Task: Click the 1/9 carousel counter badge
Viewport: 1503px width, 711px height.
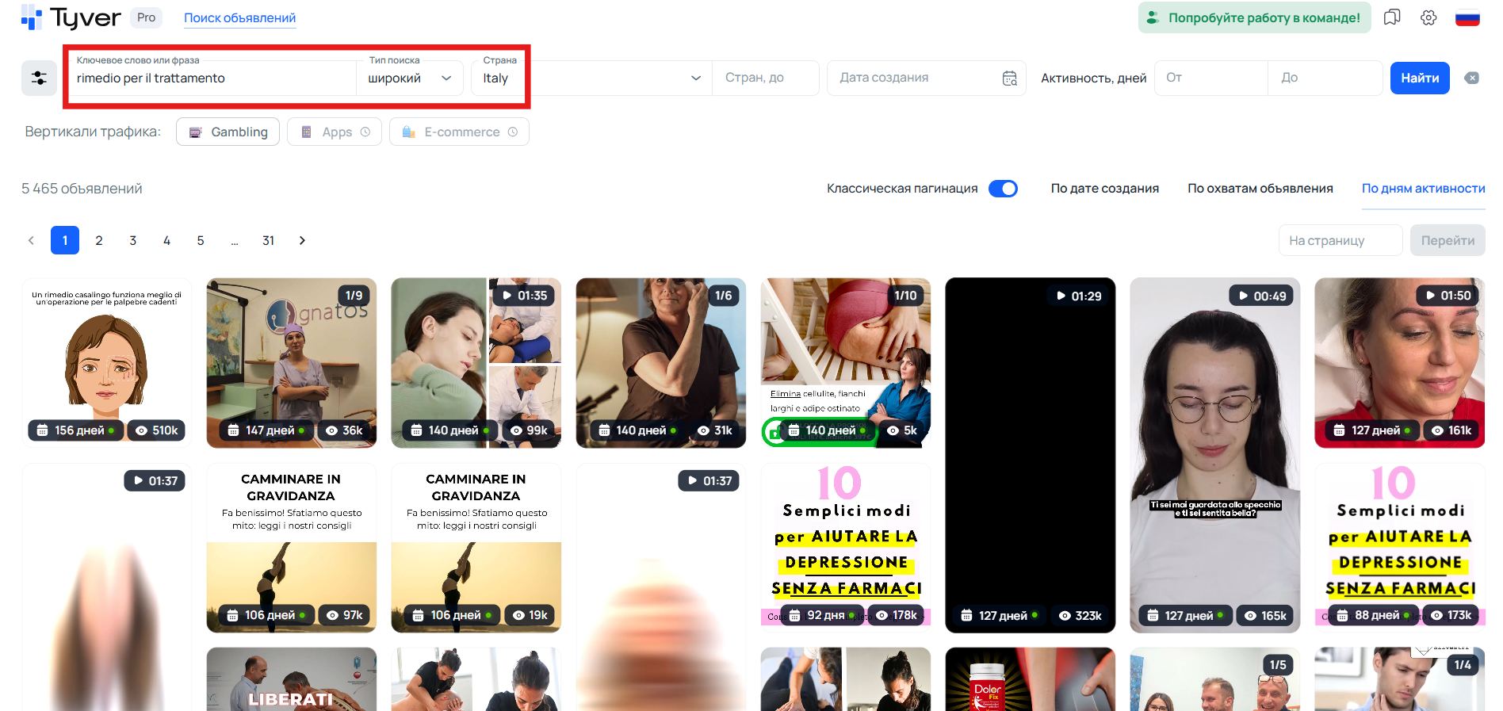Action: (x=354, y=296)
